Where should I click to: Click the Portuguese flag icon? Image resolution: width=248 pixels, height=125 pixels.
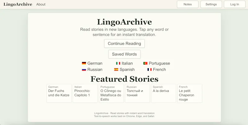click(145, 63)
